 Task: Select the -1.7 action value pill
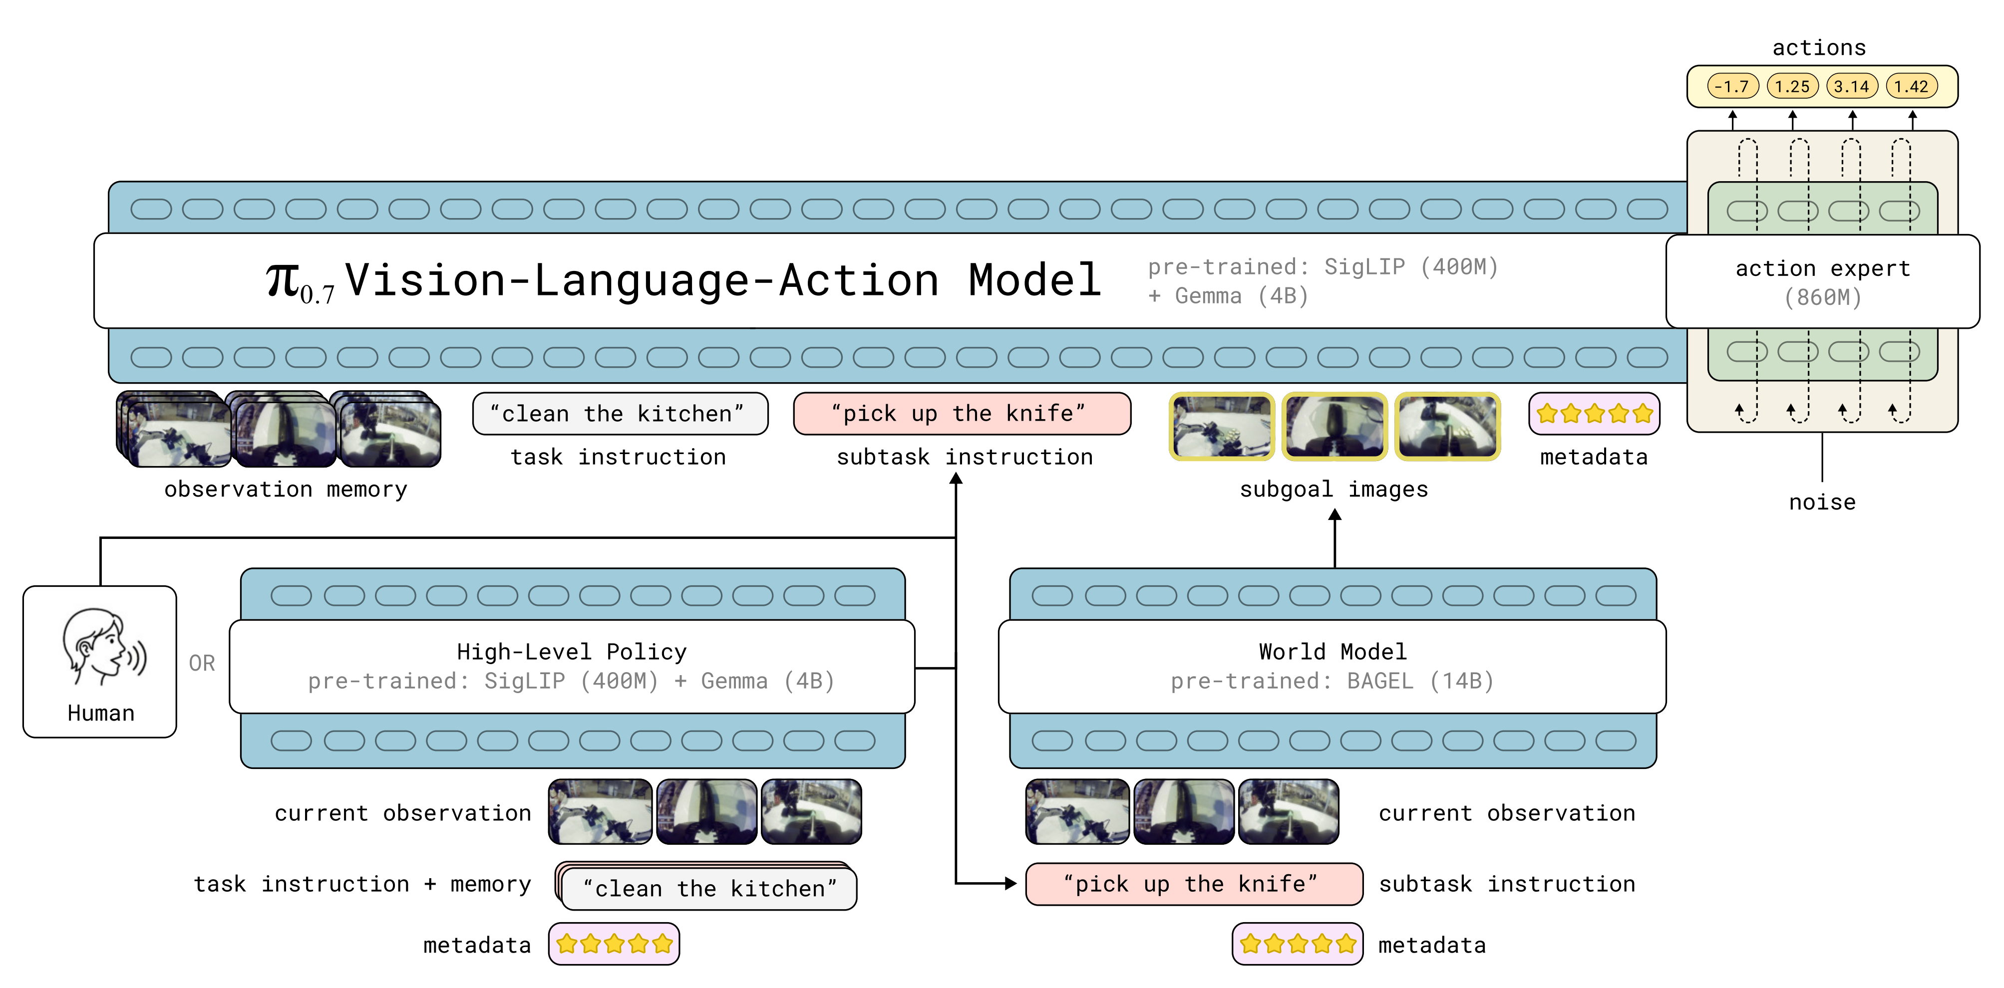click(1732, 86)
